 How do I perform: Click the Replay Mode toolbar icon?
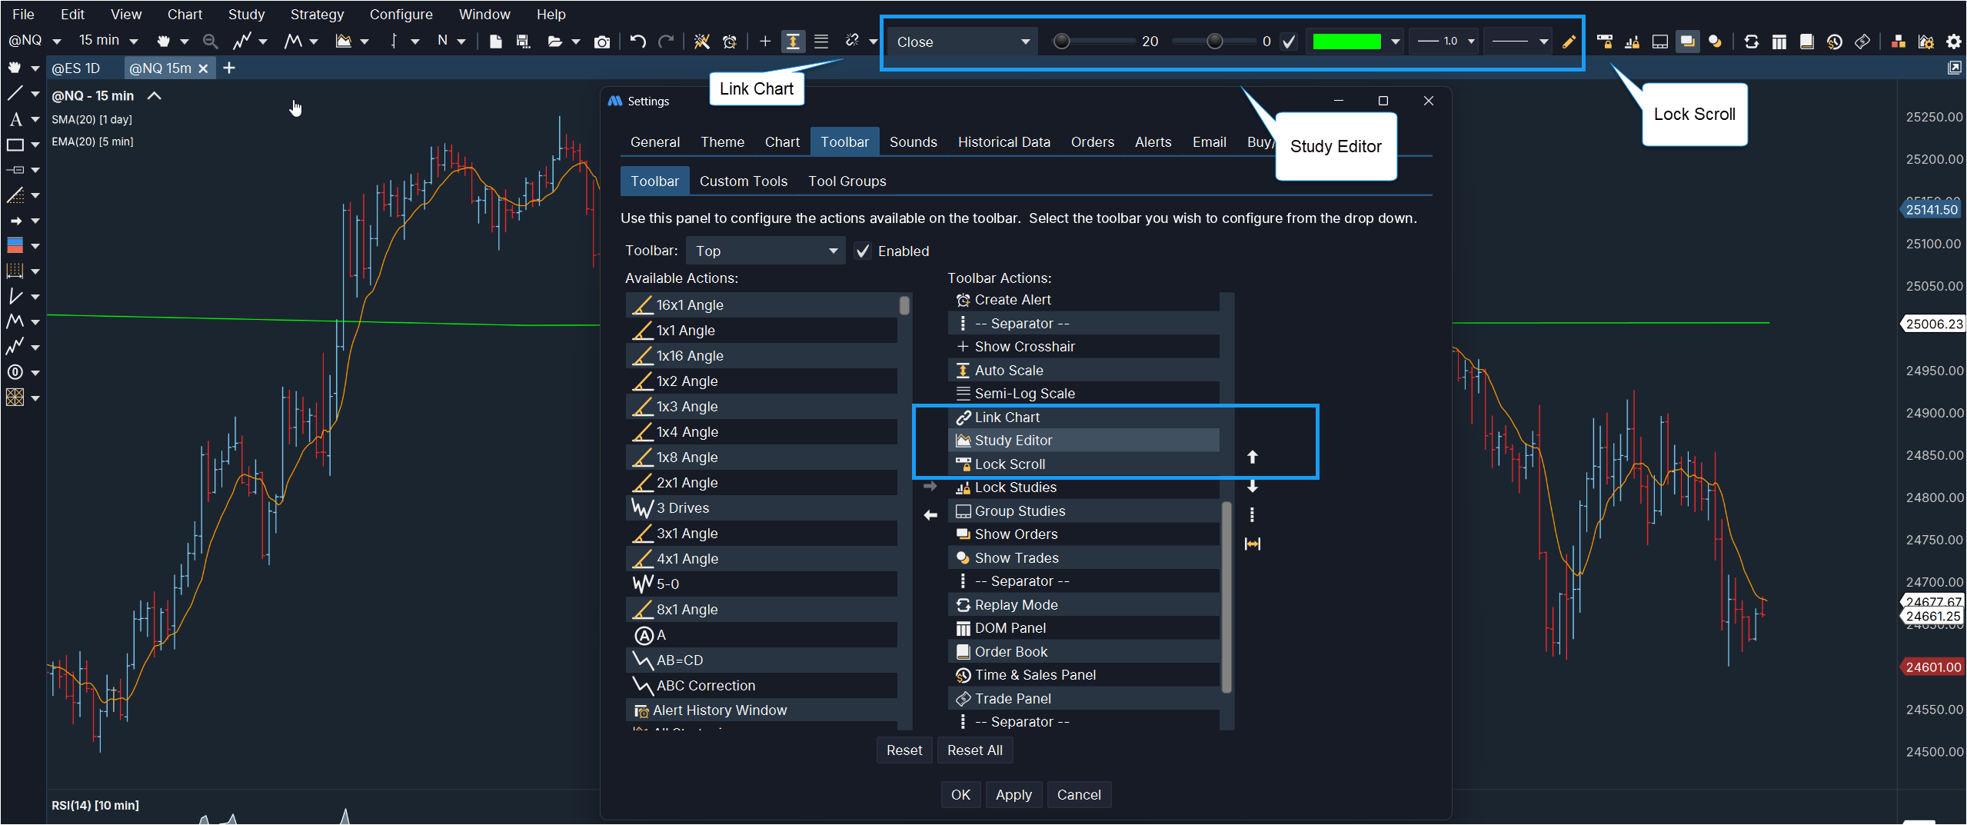(x=1751, y=42)
